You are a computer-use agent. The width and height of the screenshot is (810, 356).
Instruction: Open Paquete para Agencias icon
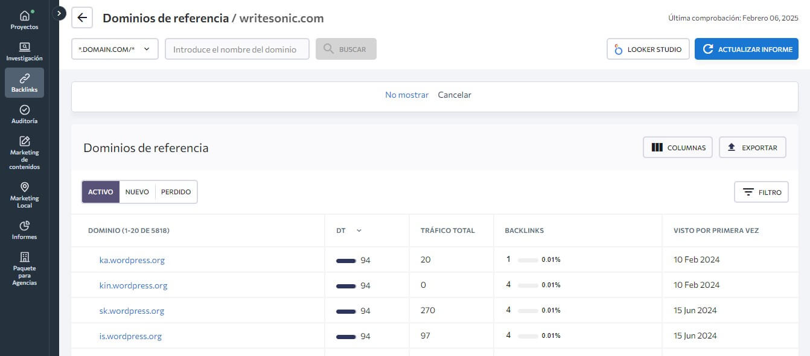pos(24,257)
